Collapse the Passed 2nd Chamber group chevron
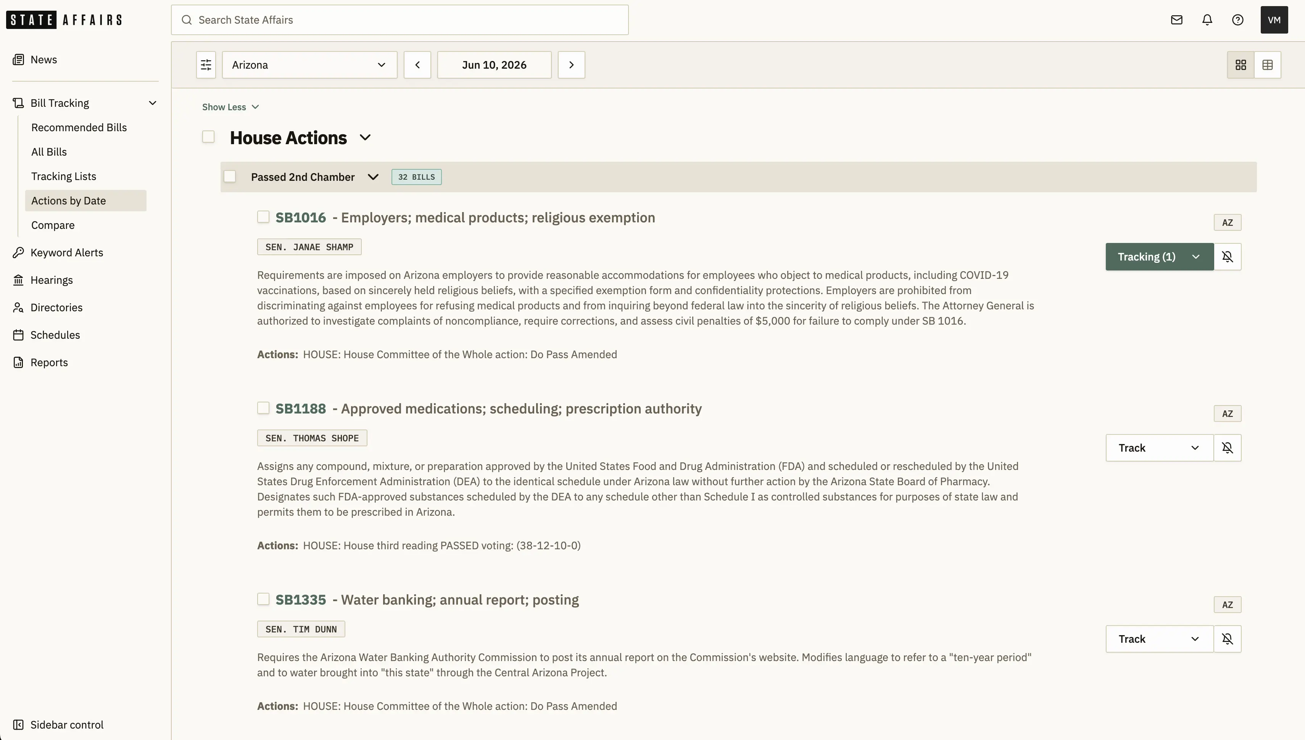 [x=373, y=177]
